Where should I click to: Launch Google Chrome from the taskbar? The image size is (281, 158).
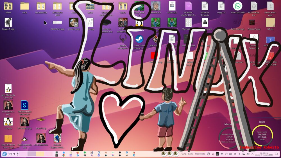(x=64, y=155)
